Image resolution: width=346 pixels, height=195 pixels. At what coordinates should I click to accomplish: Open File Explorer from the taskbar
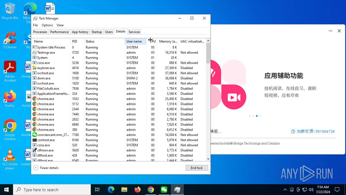pos(124,190)
